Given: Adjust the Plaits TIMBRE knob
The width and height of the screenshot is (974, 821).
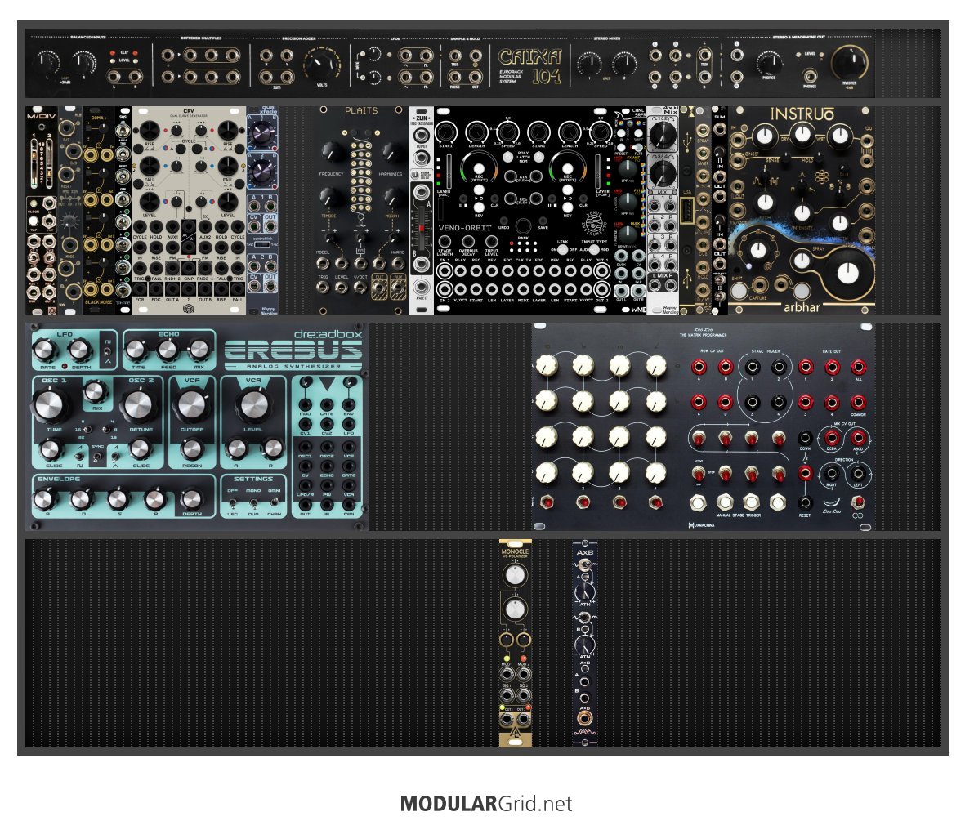Looking at the screenshot, I should [x=330, y=197].
